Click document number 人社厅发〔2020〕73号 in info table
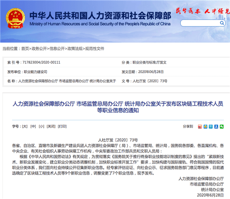The height and width of the screenshot is (199, 230). click(150, 81)
